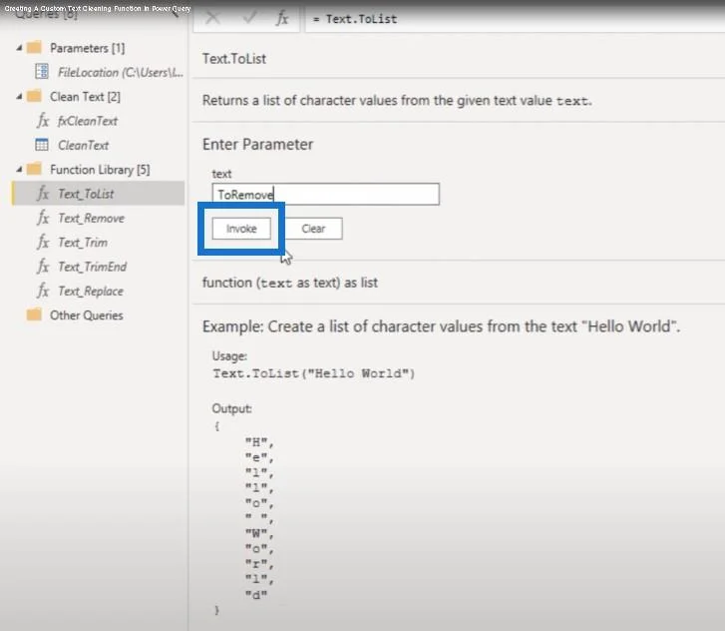Click the Text.ToList function title
This screenshot has width=725, height=631.
[x=234, y=59]
